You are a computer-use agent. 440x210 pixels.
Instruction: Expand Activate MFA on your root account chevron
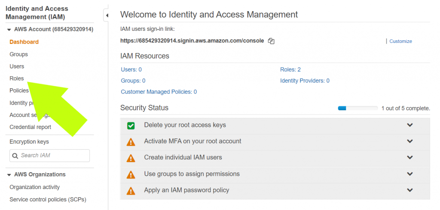click(x=410, y=141)
